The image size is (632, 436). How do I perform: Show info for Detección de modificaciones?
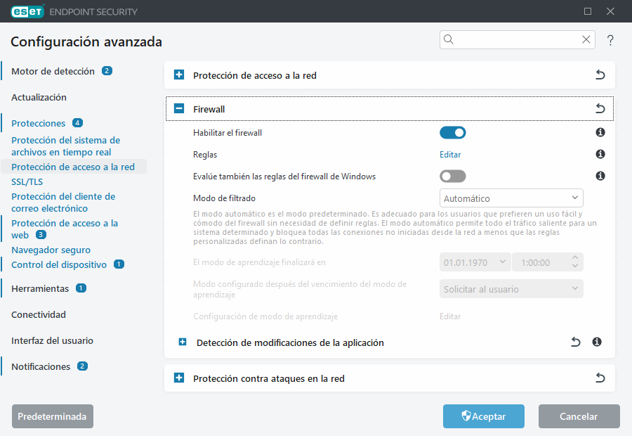(598, 342)
